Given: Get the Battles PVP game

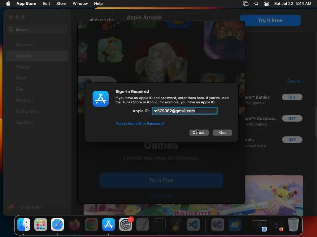Looking at the screenshot, I should pyautogui.click(x=292, y=97).
